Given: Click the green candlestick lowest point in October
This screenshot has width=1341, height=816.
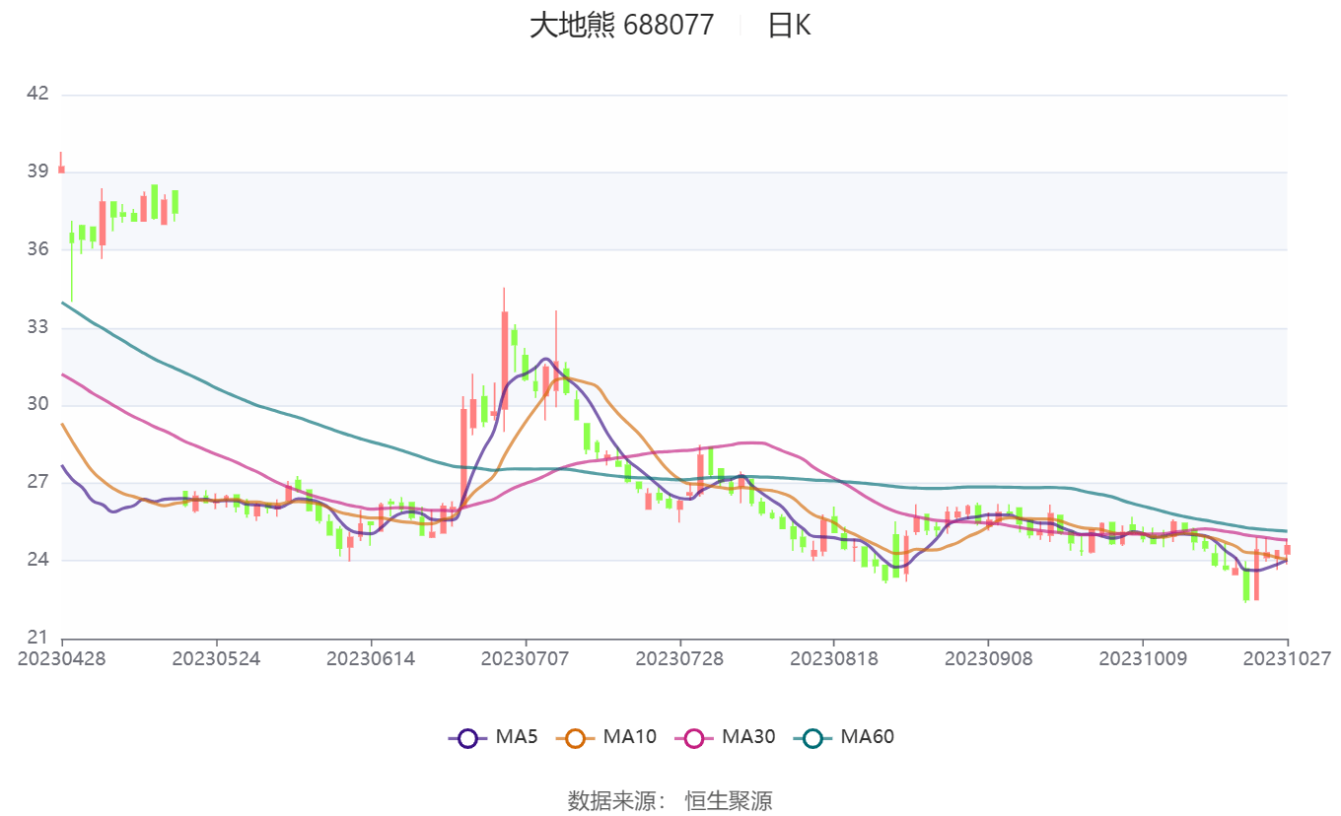Looking at the screenshot, I should pyautogui.click(x=1248, y=591).
